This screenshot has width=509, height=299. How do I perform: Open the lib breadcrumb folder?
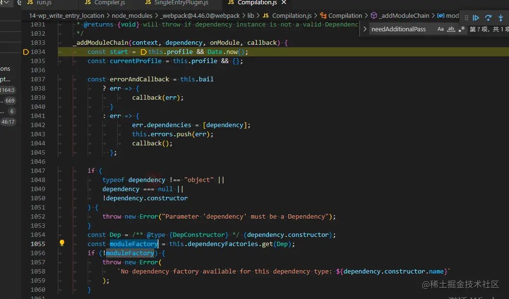pyautogui.click(x=251, y=15)
